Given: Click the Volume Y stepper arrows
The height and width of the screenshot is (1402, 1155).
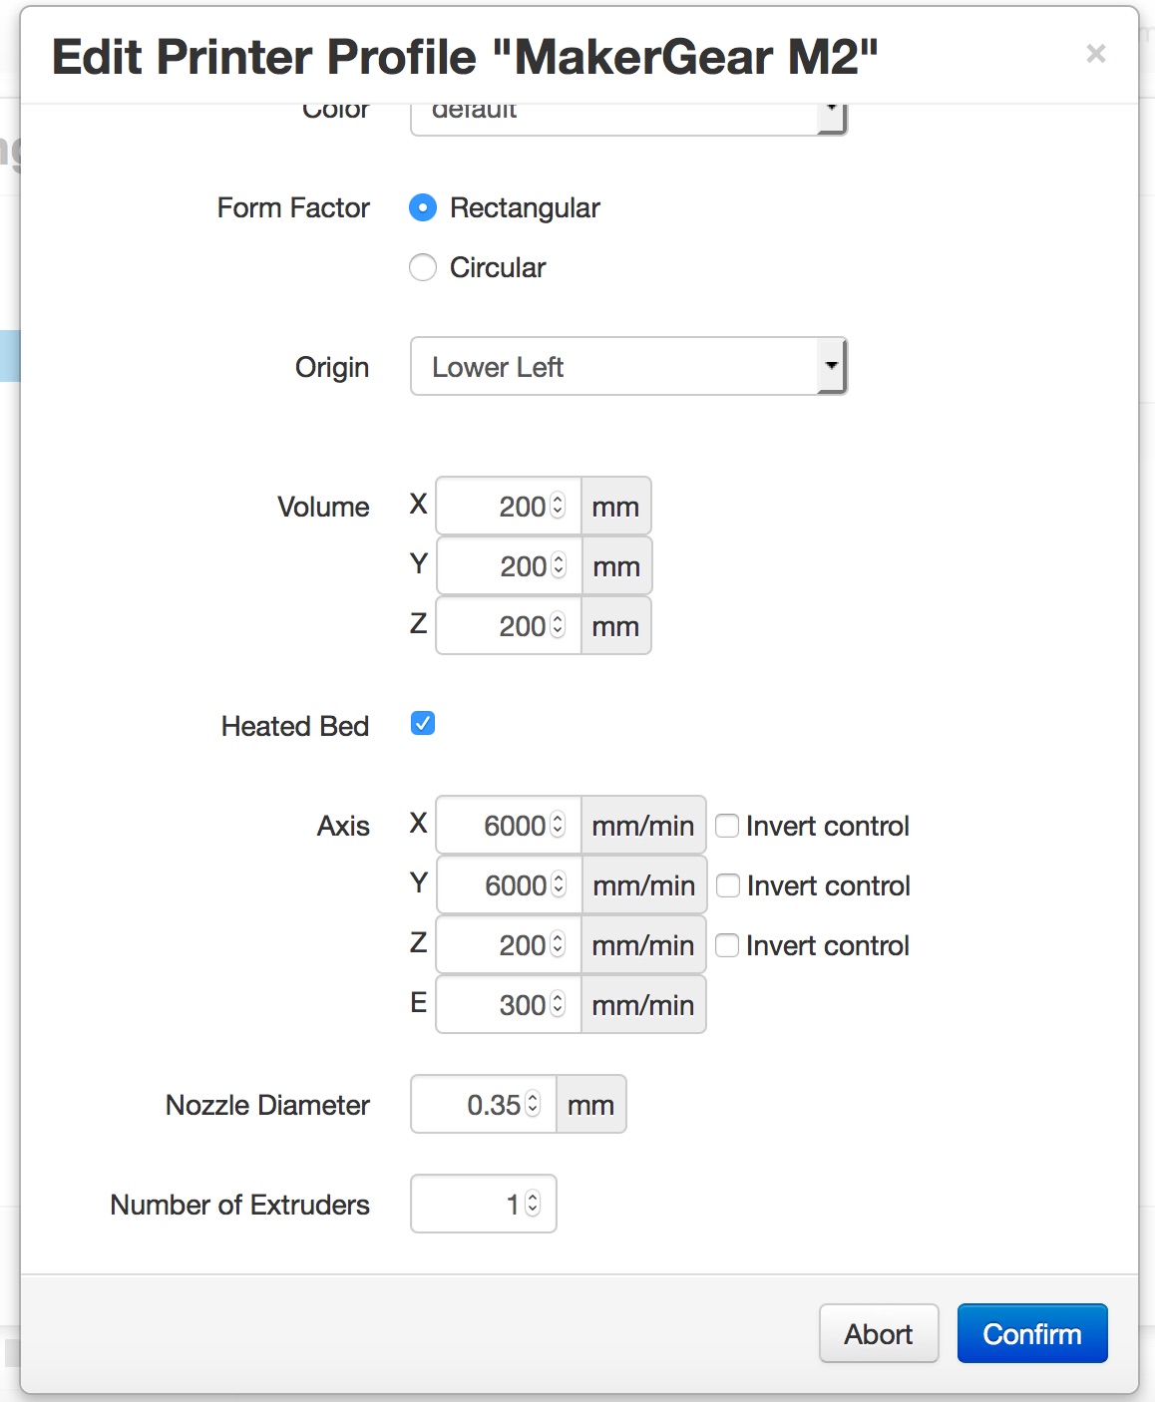Looking at the screenshot, I should [x=559, y=566].
